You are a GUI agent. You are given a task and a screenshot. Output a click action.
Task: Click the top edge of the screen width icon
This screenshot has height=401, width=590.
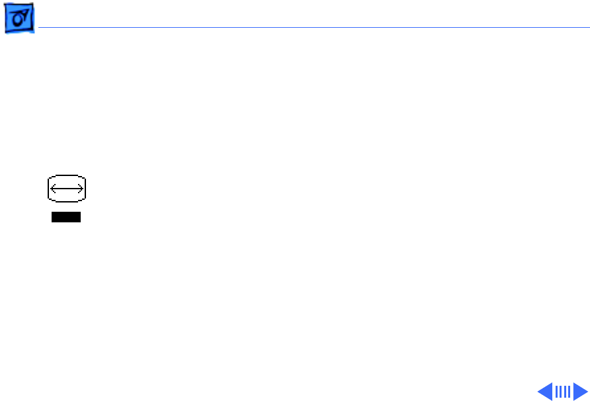click(x=67, y=175)
